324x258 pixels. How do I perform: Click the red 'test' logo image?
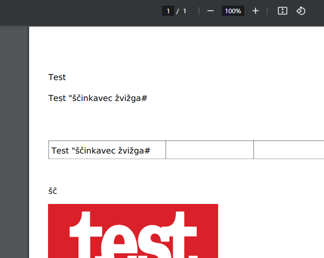click(133, 231)
